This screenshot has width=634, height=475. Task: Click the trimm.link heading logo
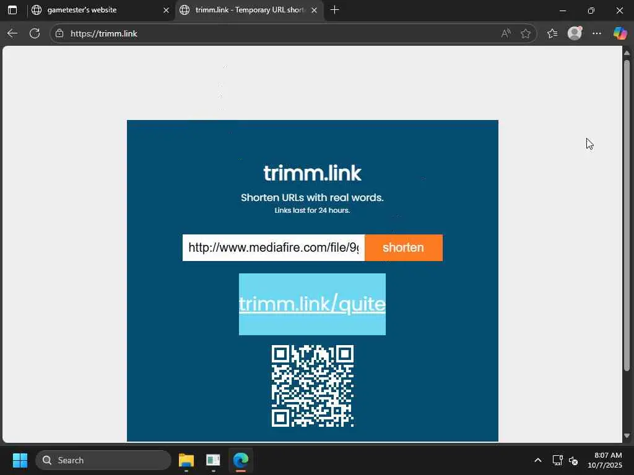tap(312, 173)
